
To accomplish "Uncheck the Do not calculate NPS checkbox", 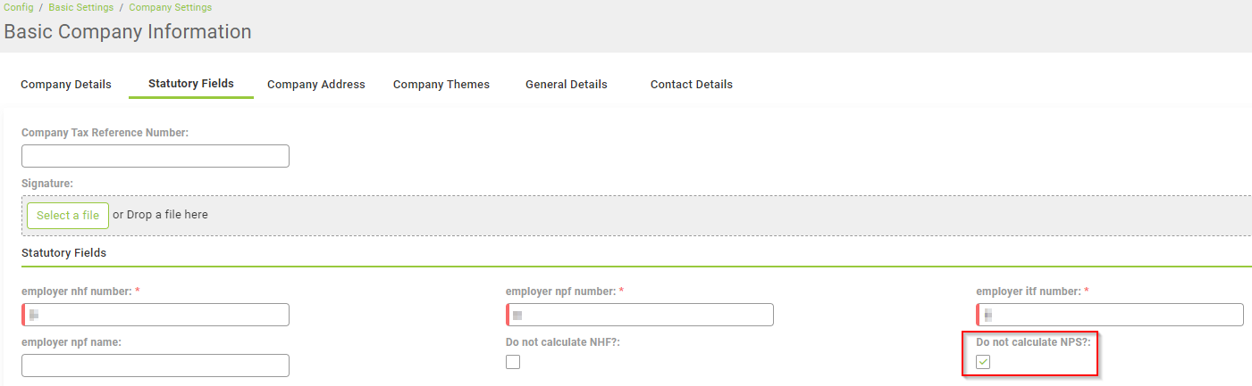I will [x=983, y=362].
